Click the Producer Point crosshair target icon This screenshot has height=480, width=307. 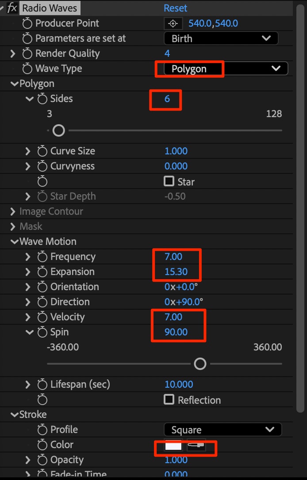pos(173,24)
